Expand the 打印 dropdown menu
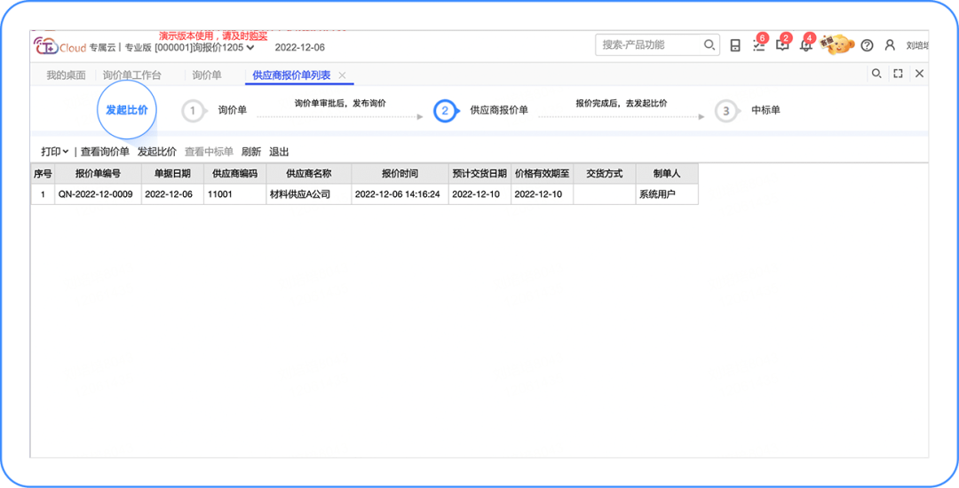This screenshot has width=959, height=488. [x=54, y=152]
